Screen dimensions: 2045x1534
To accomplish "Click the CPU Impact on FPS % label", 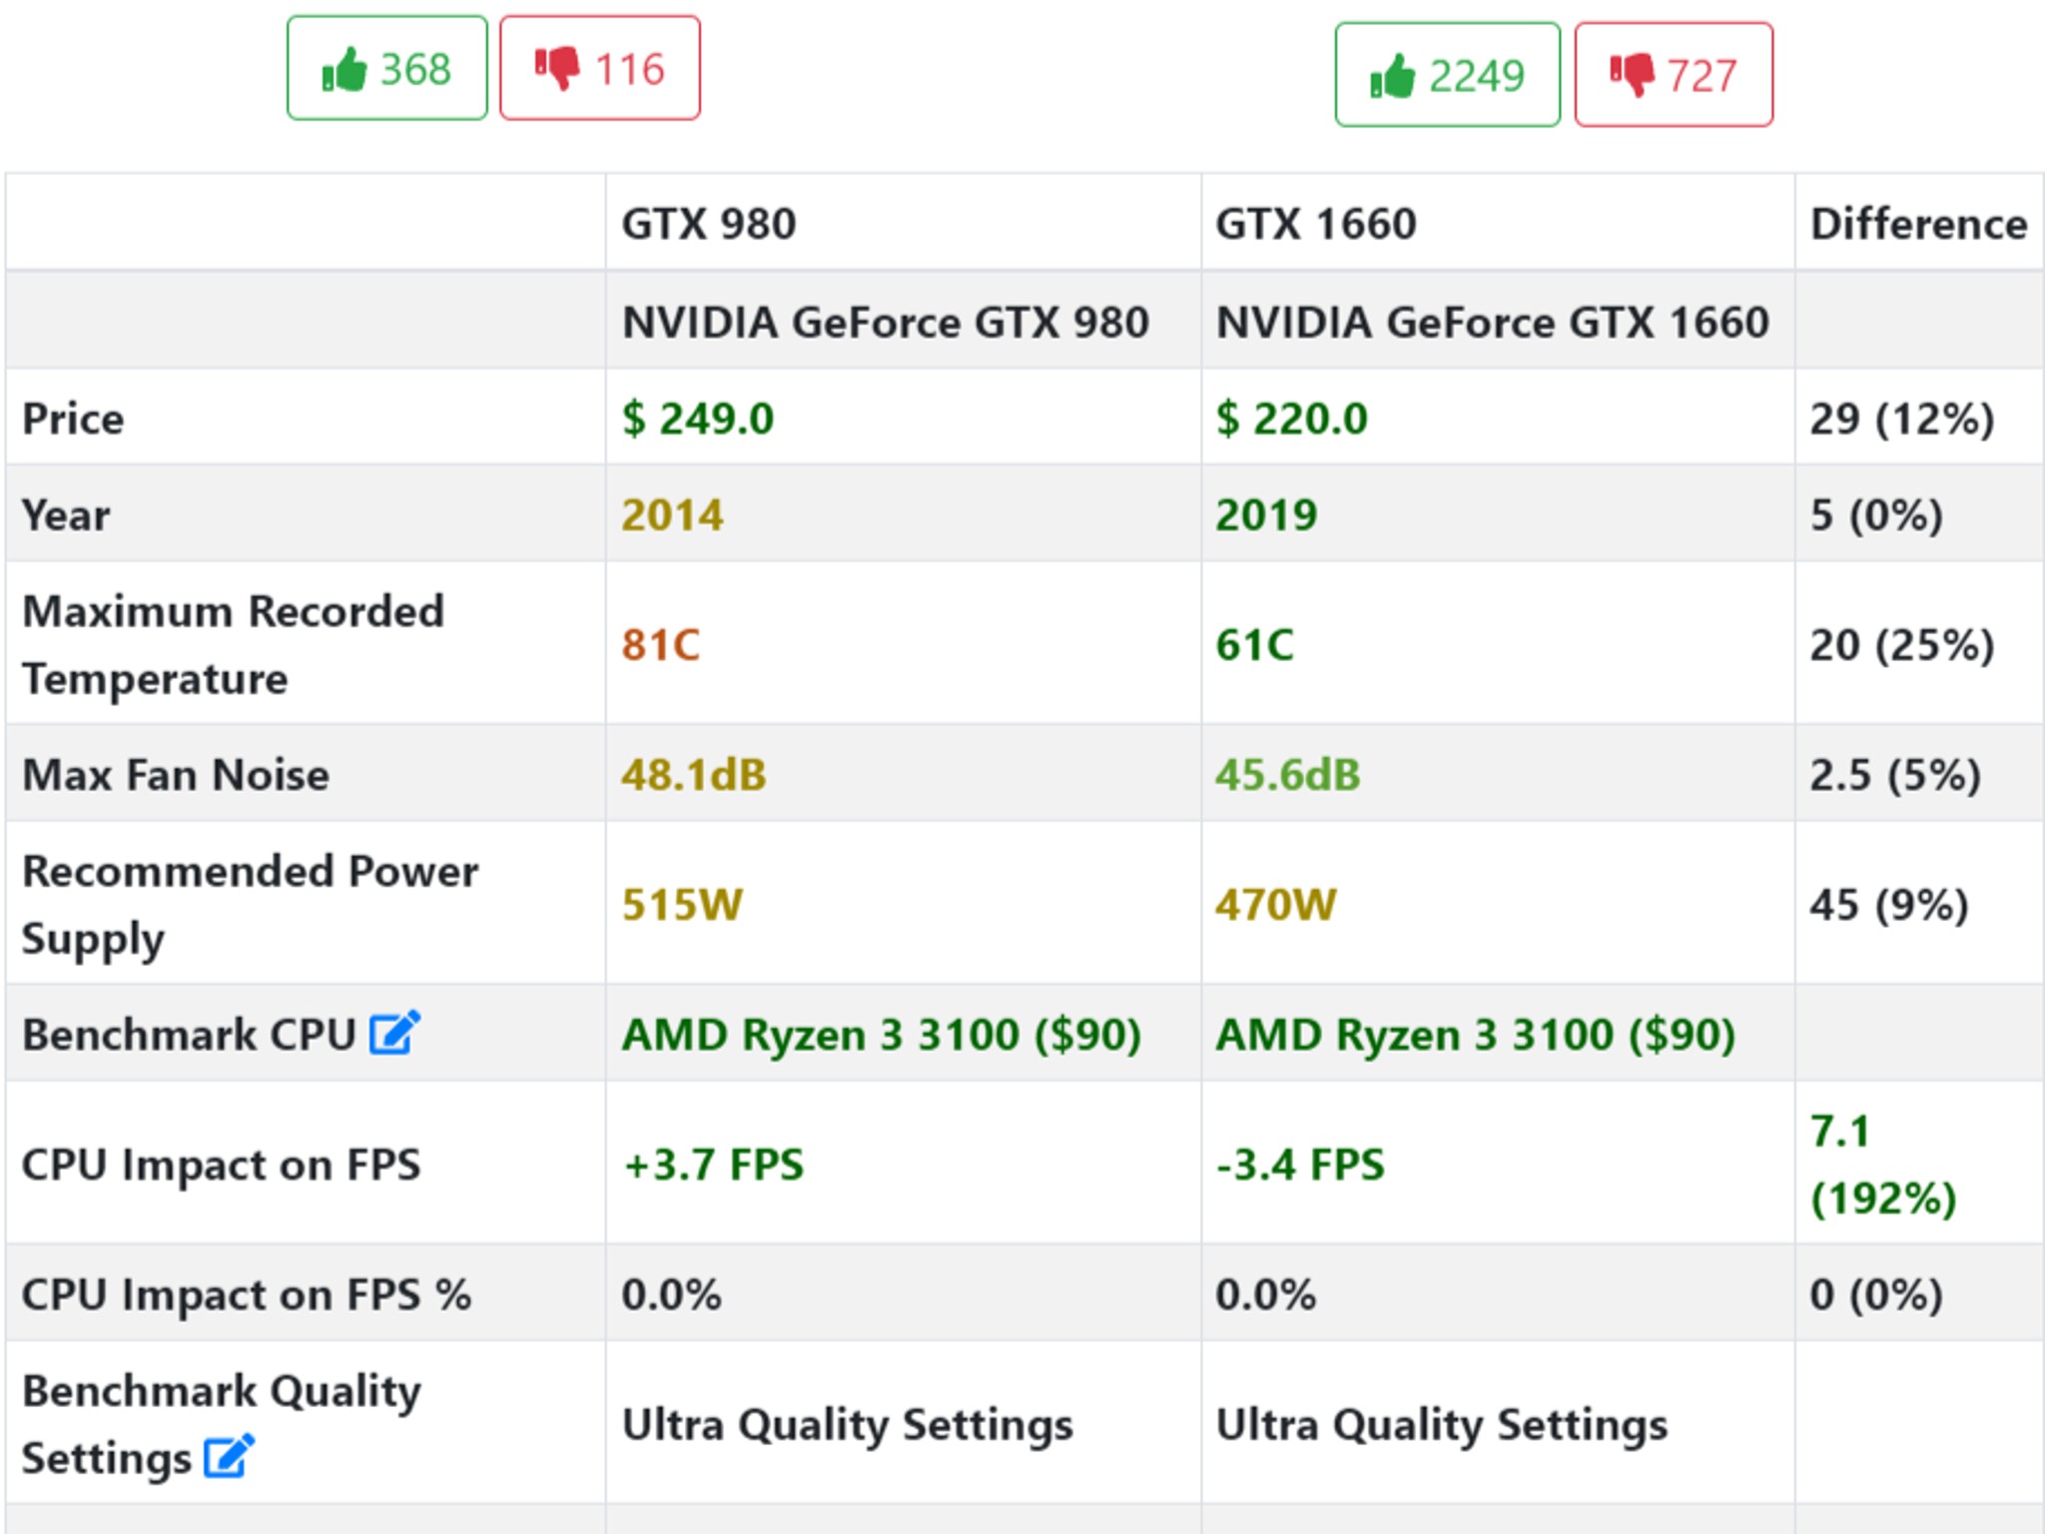I will tap(246, 1293).
